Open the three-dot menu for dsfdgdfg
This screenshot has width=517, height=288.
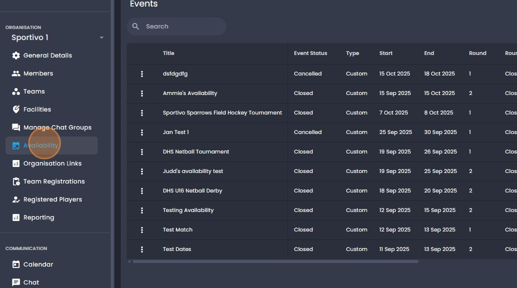click(x=142, y=74)
